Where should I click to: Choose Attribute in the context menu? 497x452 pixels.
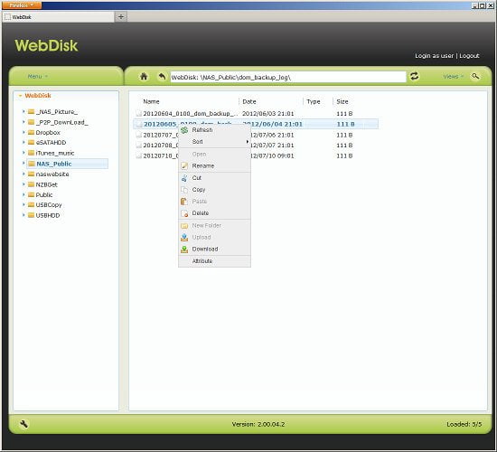[214, 261]
